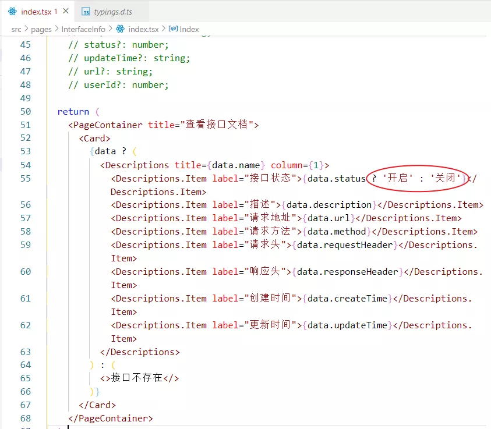Click the closing '</PageContainer>' tag

[111, 419]
